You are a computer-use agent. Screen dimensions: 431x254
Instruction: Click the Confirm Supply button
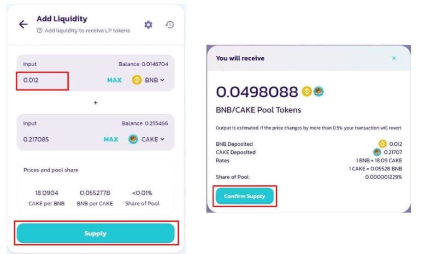[x=244, y=196]
